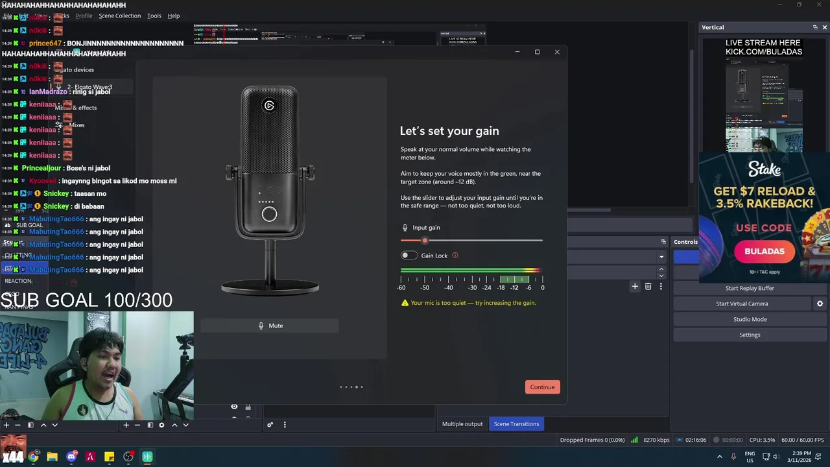
Task: Decrease transition duration with the down arrow
Action: 661,276
